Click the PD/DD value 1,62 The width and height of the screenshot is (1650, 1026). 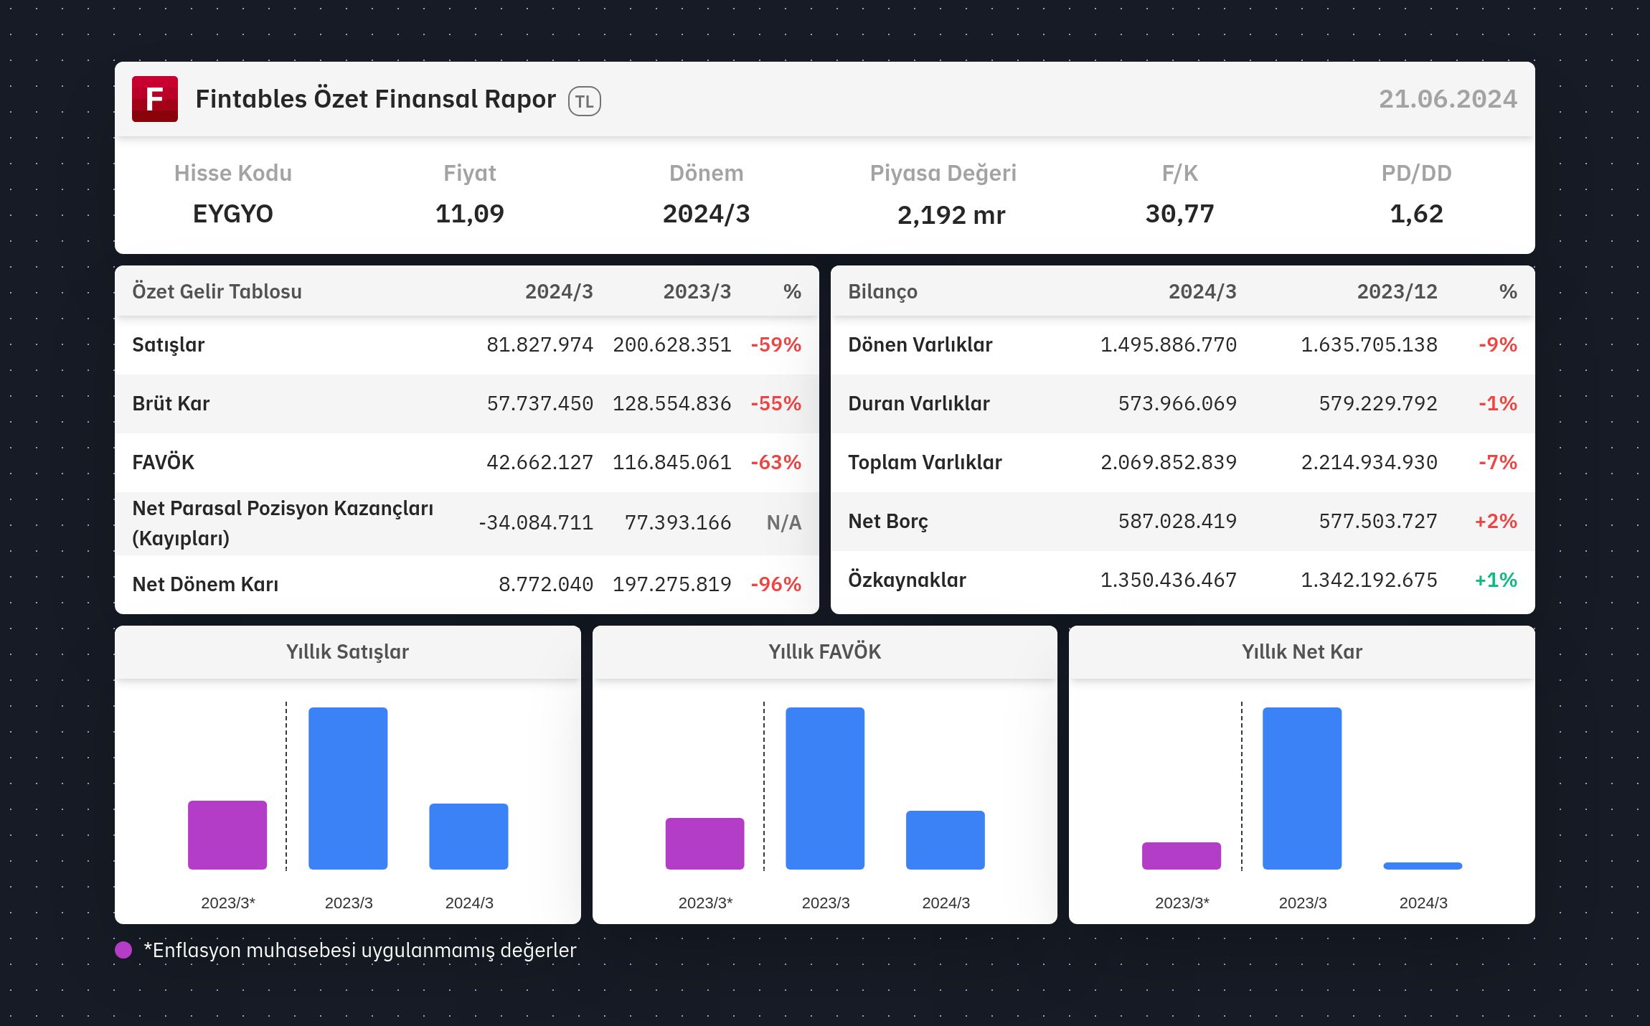(x=1417, y=214)
